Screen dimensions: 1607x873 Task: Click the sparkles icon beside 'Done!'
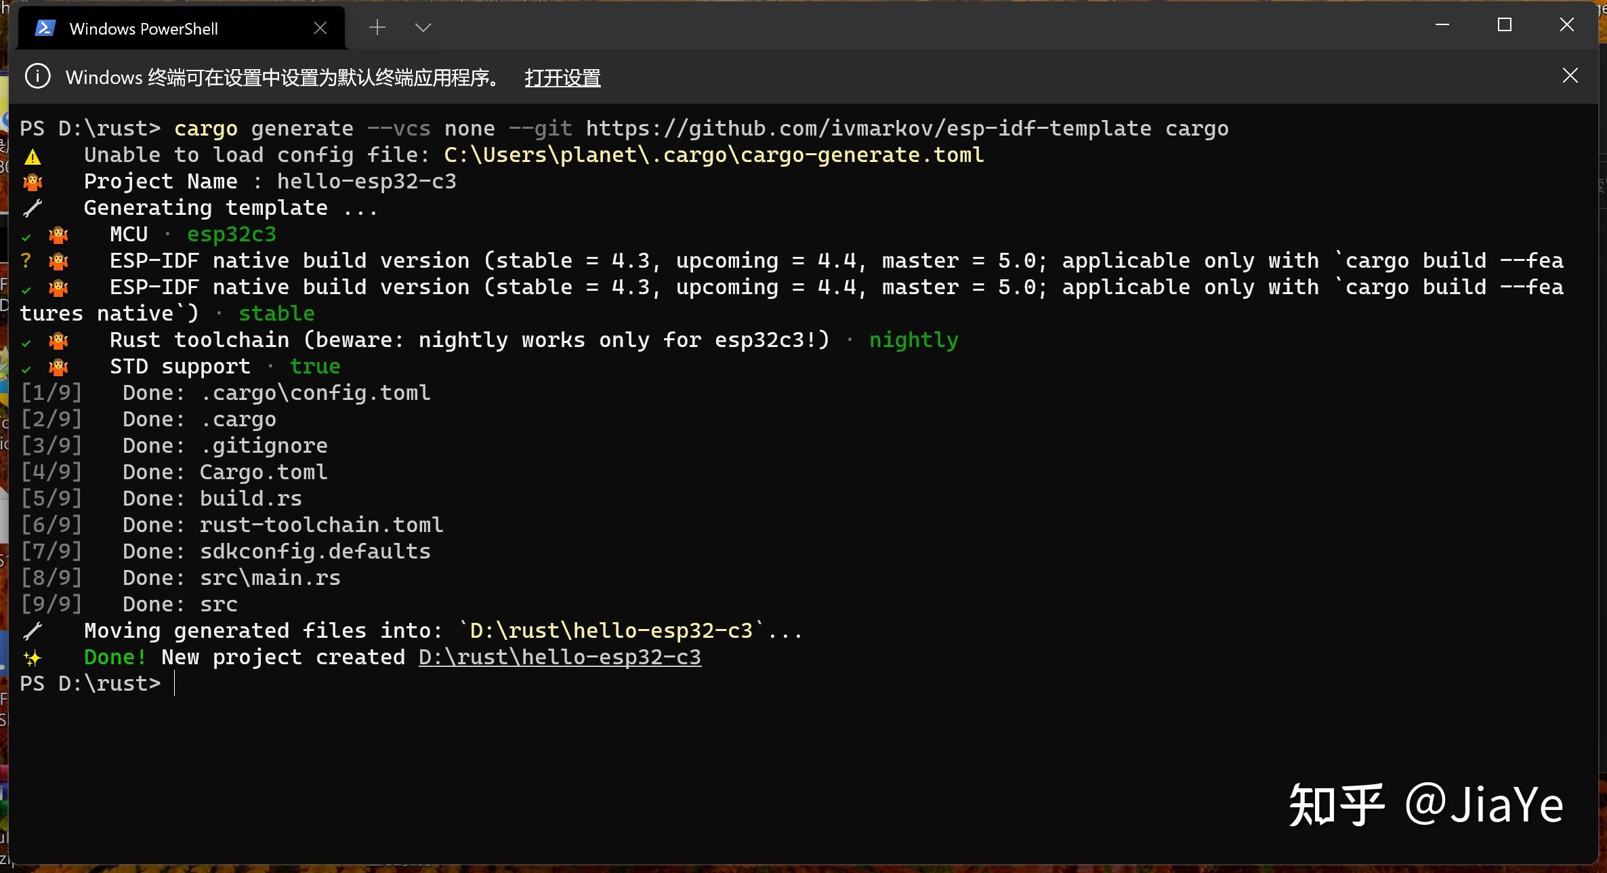click(x=33, y=657)
